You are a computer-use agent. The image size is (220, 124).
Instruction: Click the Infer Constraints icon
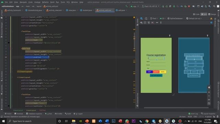pyautogui.click(x=153, y=22)
